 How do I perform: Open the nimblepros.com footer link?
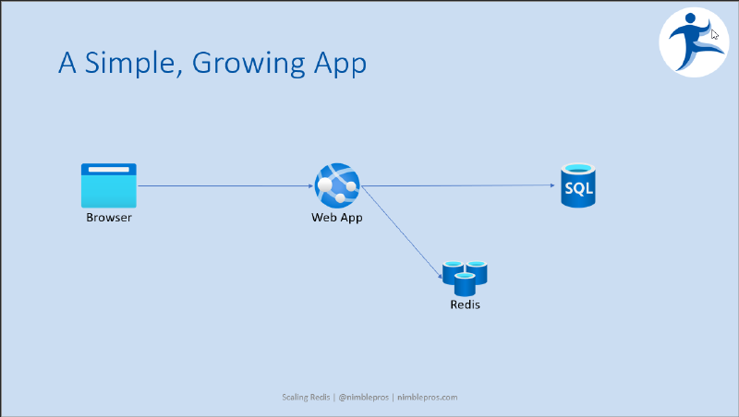[427, 398]
